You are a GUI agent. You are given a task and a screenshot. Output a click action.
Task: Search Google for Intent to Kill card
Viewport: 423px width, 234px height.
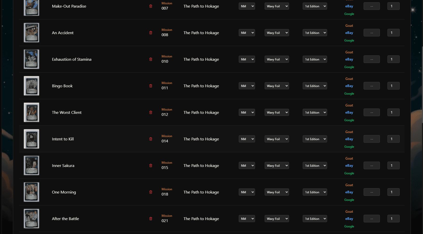click(x=349, y=147)
